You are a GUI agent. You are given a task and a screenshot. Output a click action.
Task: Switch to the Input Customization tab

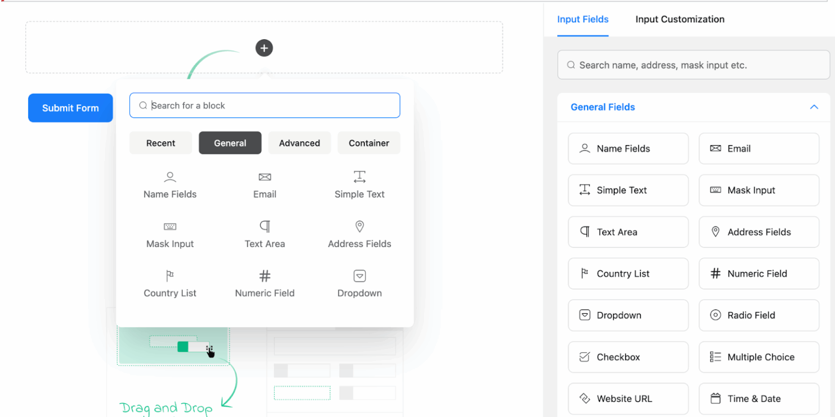(680, 20)
